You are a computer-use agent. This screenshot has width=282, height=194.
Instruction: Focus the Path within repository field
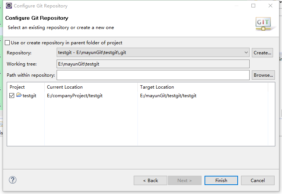[153, 75]
